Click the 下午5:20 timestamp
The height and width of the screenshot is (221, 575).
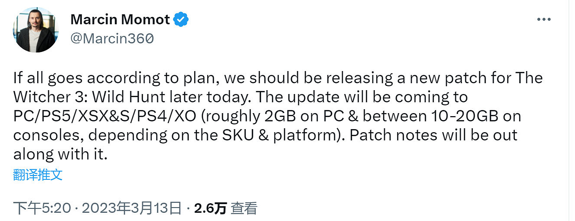[42, 208]
